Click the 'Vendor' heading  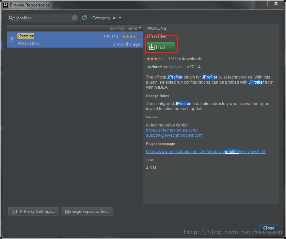pyautogui.click(x=152, y=117)
